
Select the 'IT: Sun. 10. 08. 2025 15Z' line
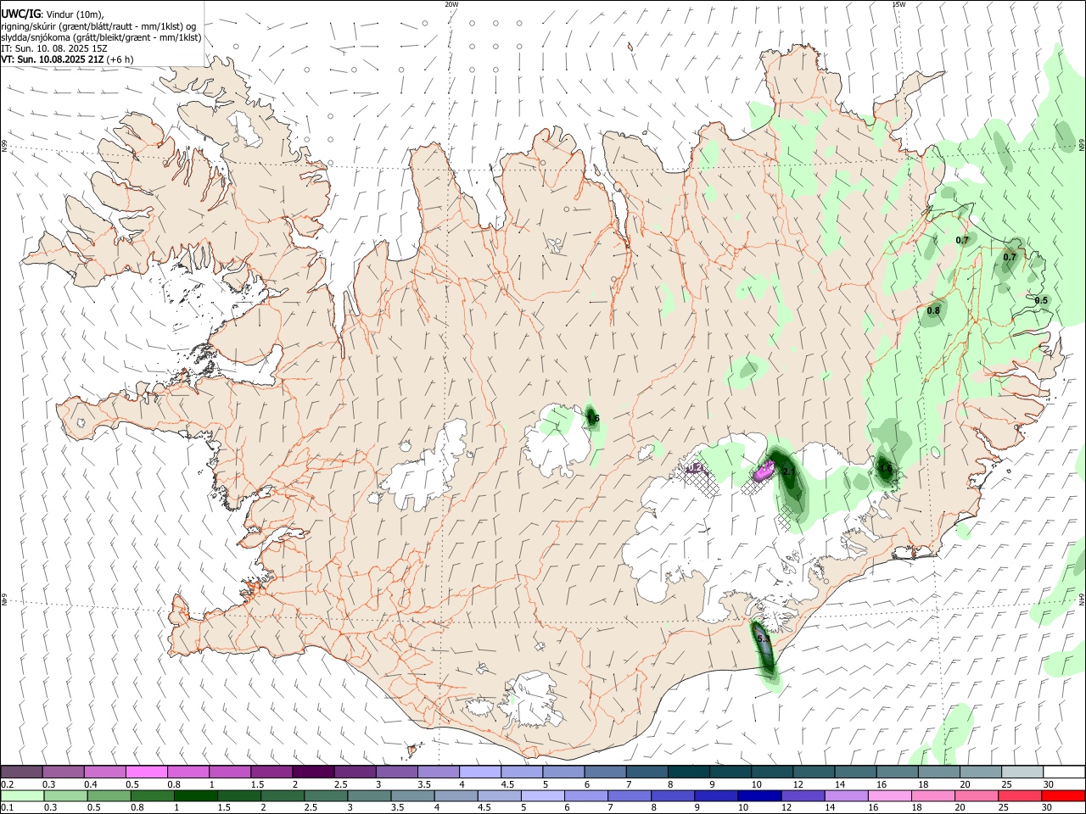click(54, 48)
